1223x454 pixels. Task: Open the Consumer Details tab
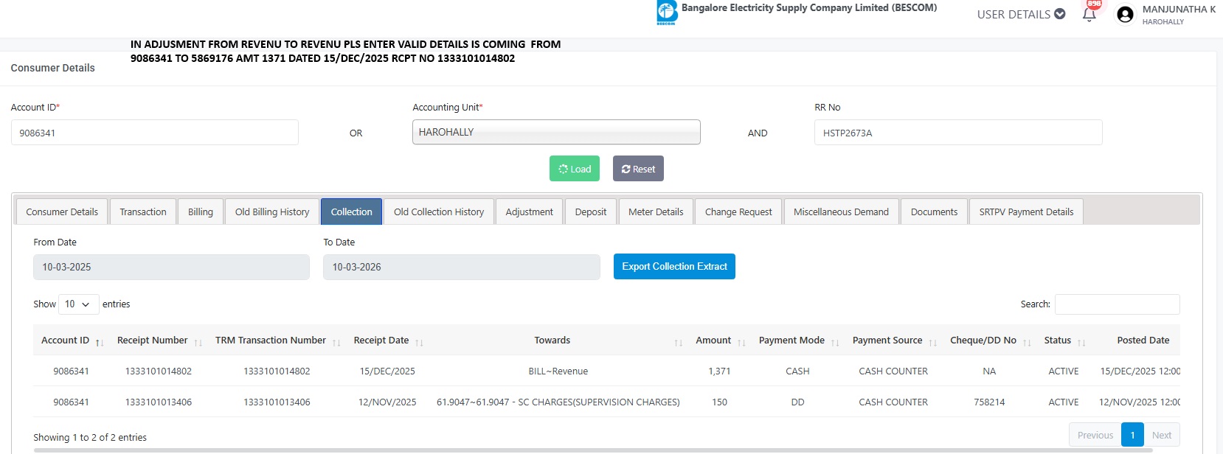tap(62, 212)
